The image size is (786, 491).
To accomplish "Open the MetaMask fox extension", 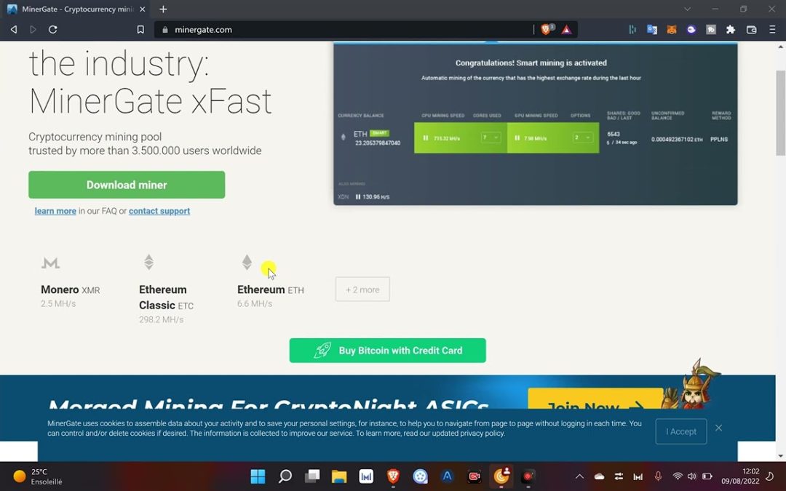I will point(672,30).
